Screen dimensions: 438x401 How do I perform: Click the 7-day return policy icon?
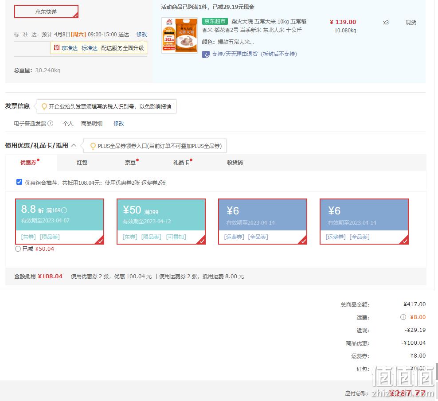[x=206, y=54]
